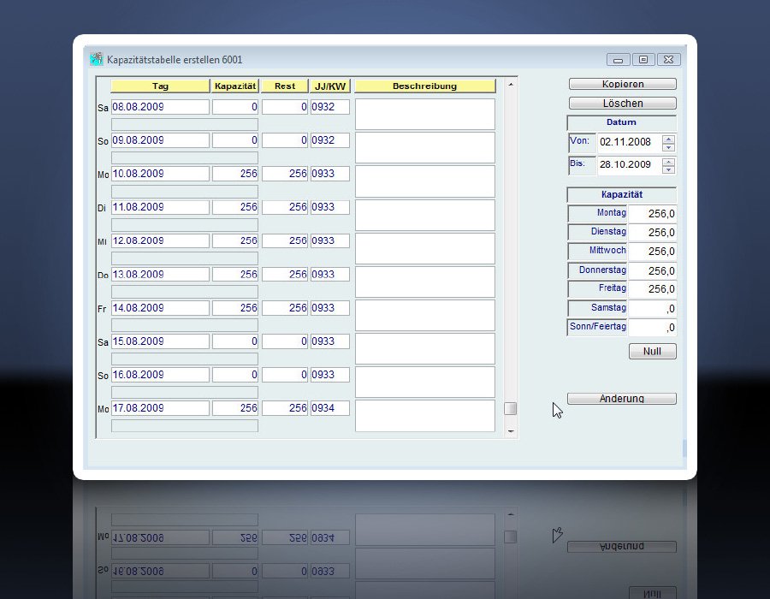770x599 pixels.
Task: Click the Tag column header
Action: [160, 86]
